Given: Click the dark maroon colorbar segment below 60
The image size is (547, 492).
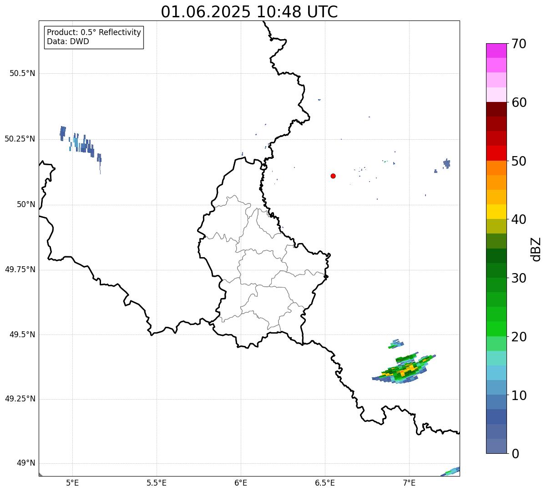Looking at the screenshot, I should coord(496,109).
